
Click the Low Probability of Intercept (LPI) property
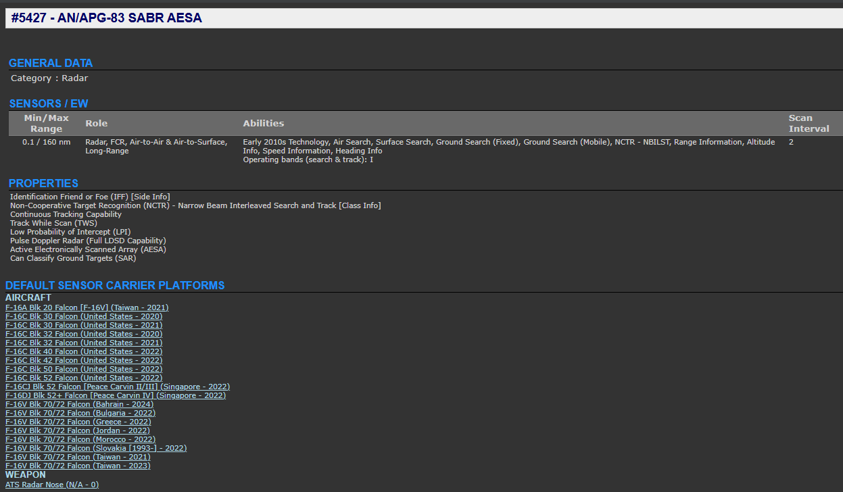(x=70, y=232)
